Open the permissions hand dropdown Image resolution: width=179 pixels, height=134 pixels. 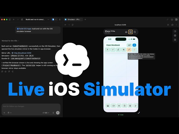pos(10,113)
